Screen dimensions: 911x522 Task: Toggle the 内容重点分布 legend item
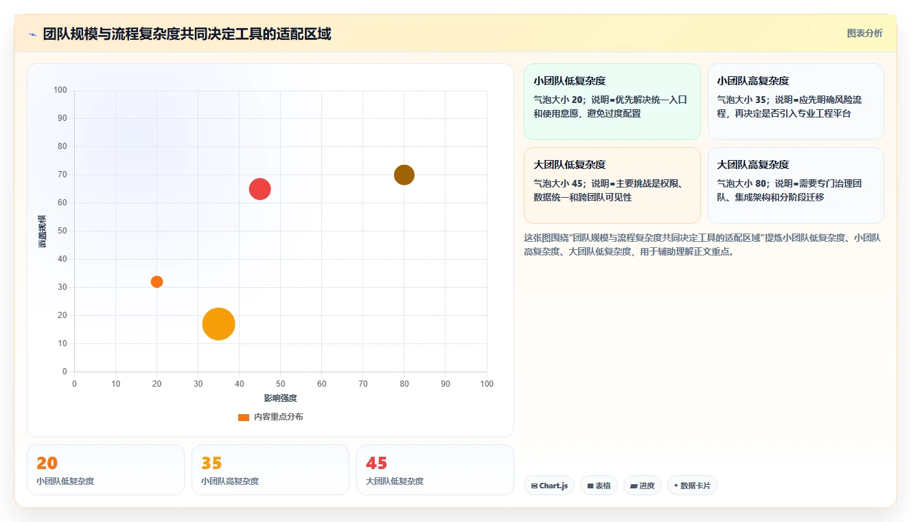pyautogui.click(x=270, y=417)
